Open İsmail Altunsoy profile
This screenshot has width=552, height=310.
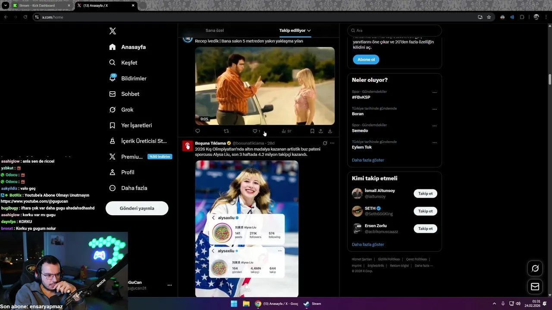tap(379, 191)
